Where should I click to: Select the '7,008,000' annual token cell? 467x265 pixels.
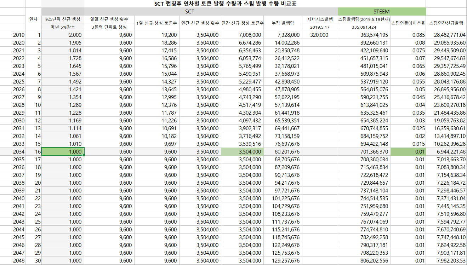point(243,35)
